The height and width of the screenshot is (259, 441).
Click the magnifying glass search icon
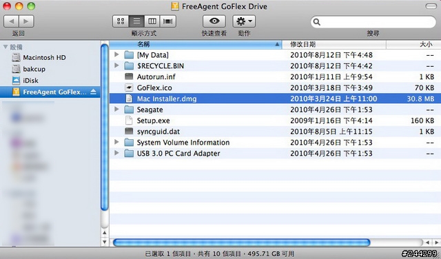pos(317,22)
